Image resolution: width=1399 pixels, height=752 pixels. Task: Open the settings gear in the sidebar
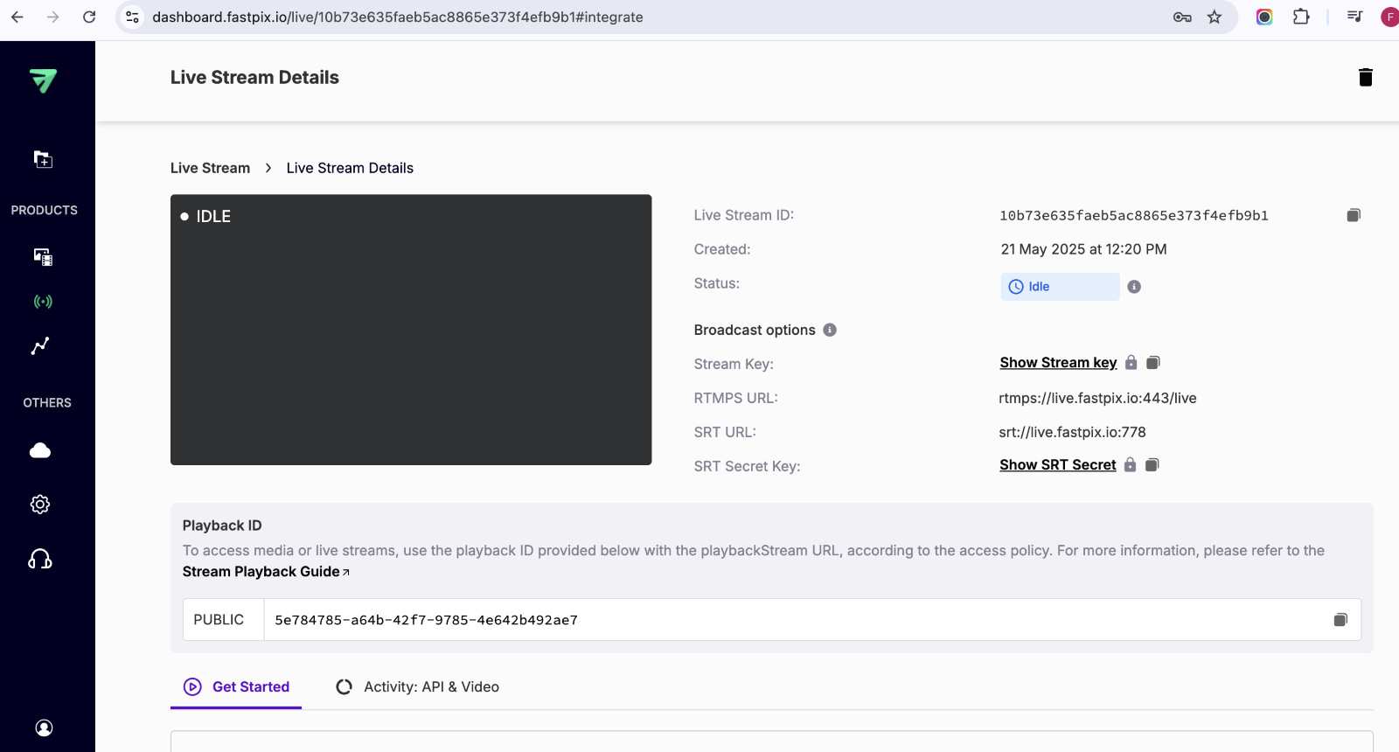click(x=40, y=505)
